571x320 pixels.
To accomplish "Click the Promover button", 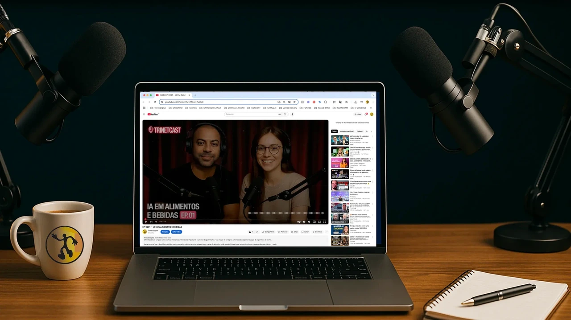I will [x=283, y=232].
